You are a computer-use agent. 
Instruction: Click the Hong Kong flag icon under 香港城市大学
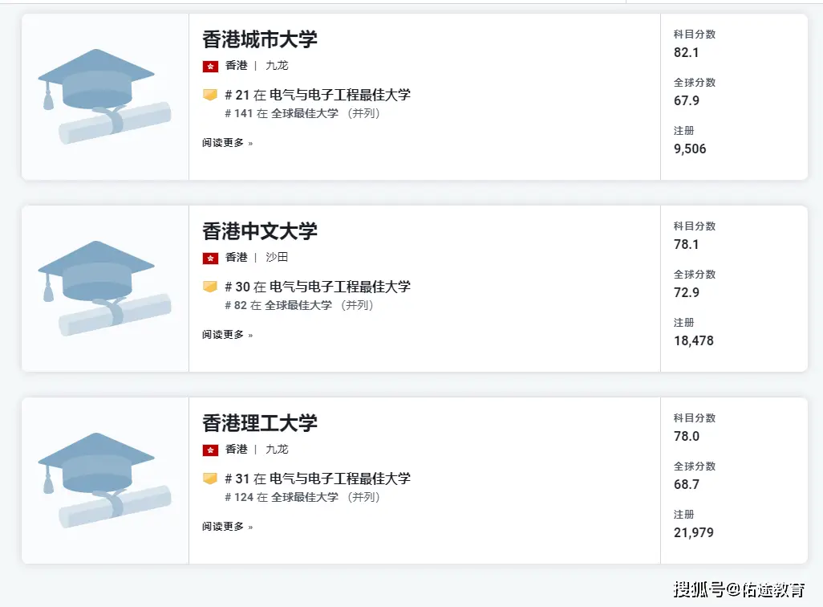210,66
